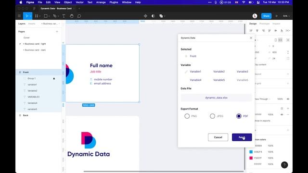Image resolution: width=308 pixels, height=173 pixels.
Task: Choose landscape frame orientation
Action: (280, 40)
